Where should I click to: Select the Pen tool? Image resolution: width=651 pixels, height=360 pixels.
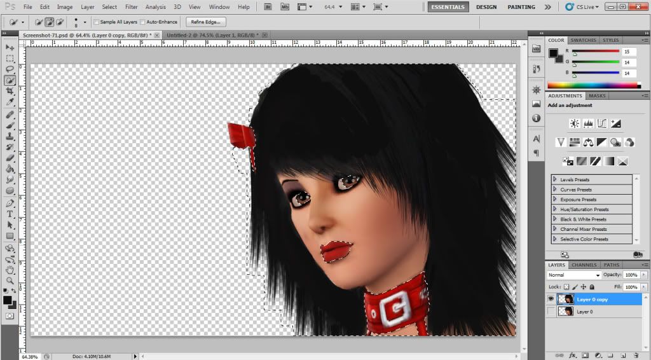tap(10, 203)
